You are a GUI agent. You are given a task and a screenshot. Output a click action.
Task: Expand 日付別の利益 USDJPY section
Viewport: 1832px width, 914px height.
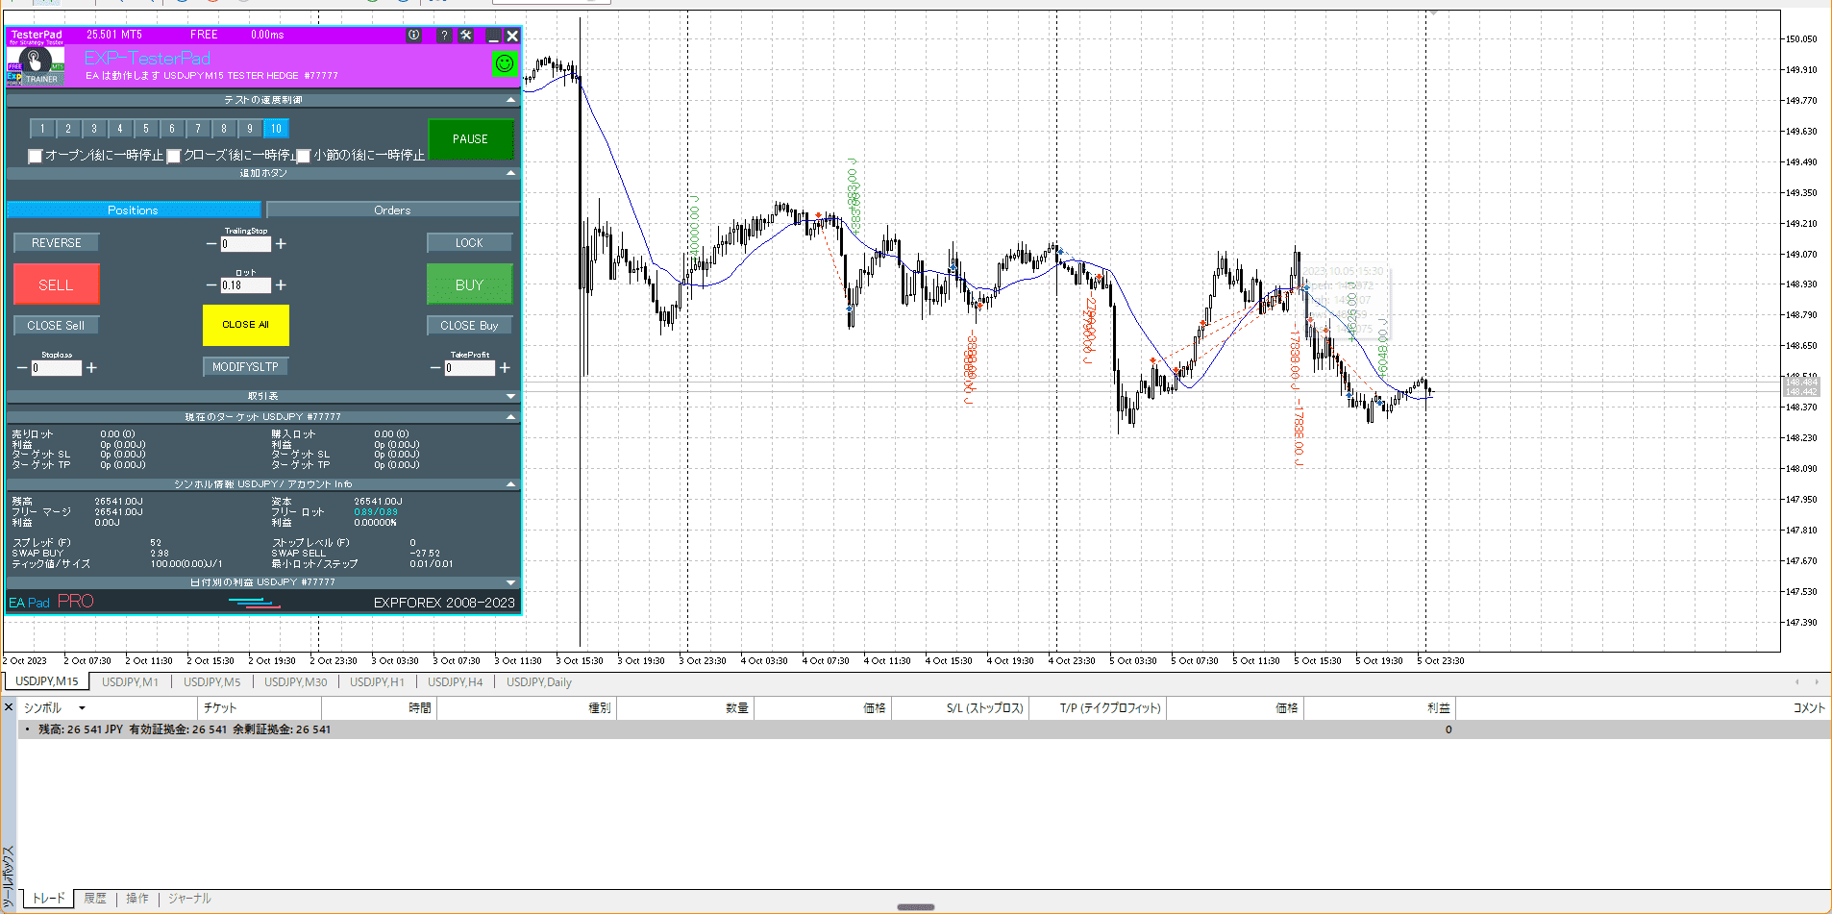pos(510,582)
